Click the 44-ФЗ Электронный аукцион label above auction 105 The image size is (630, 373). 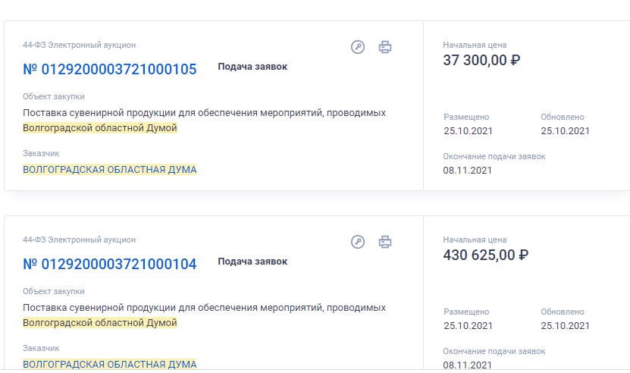point(80,45)
